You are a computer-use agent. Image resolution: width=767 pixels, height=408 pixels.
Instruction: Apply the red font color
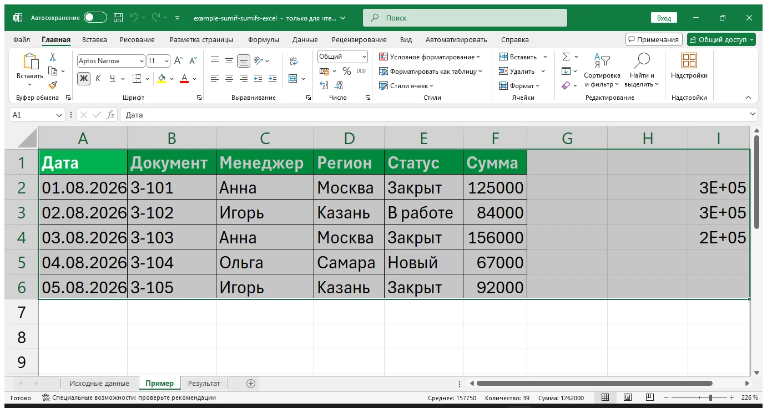click(x=185, y=79)
